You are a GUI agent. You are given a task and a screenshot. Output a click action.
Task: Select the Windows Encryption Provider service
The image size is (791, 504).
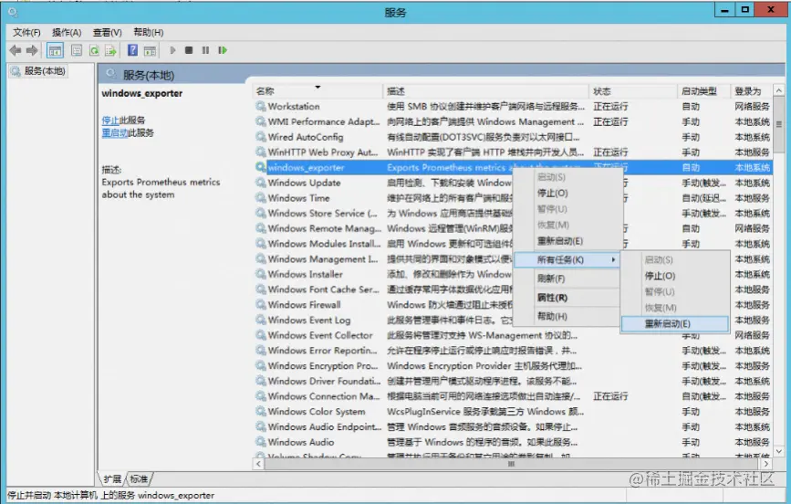pos(512,365)
